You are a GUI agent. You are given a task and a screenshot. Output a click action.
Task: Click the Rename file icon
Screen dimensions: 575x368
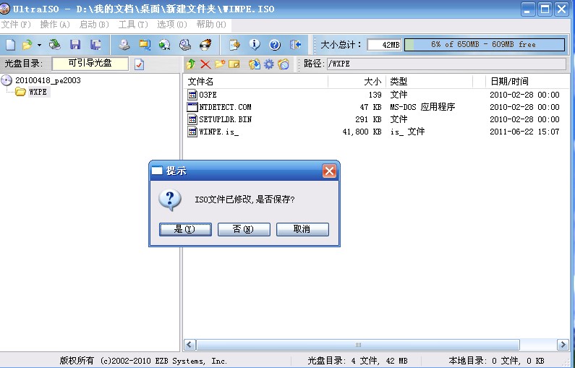[234, 64]
